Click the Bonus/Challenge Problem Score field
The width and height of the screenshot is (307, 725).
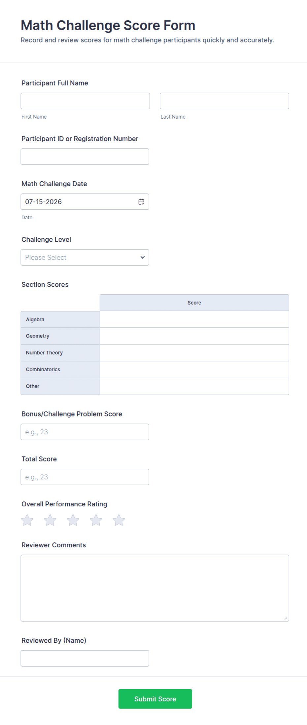85,432
